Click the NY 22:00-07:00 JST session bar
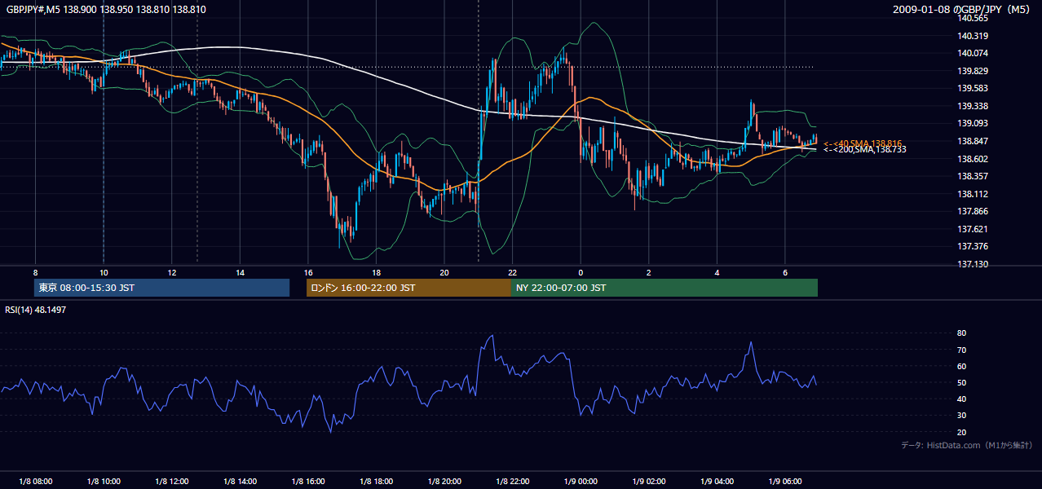The height and width of the screenshot is (489, 1042). (x=664, y=288)
